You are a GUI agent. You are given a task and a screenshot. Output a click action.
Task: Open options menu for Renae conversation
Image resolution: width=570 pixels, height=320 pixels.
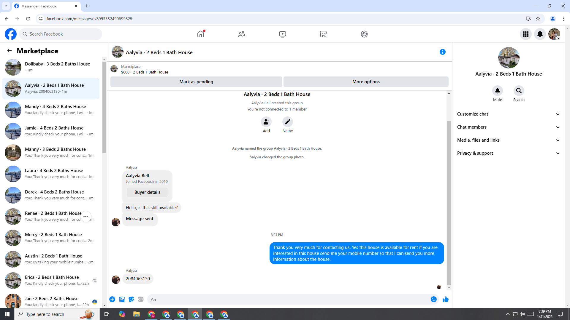coord(86,217)
